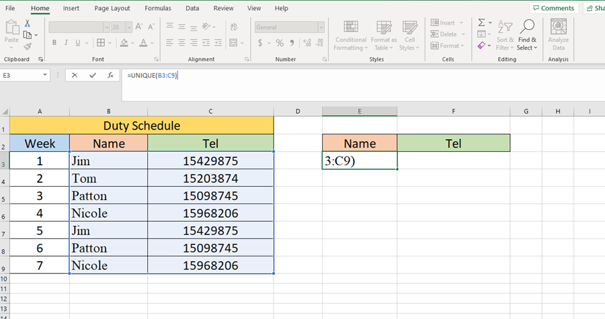Image resolution: width=605 pixels, height=319 pixels.
Task: Select the column E header
Action: click(360, 111)
